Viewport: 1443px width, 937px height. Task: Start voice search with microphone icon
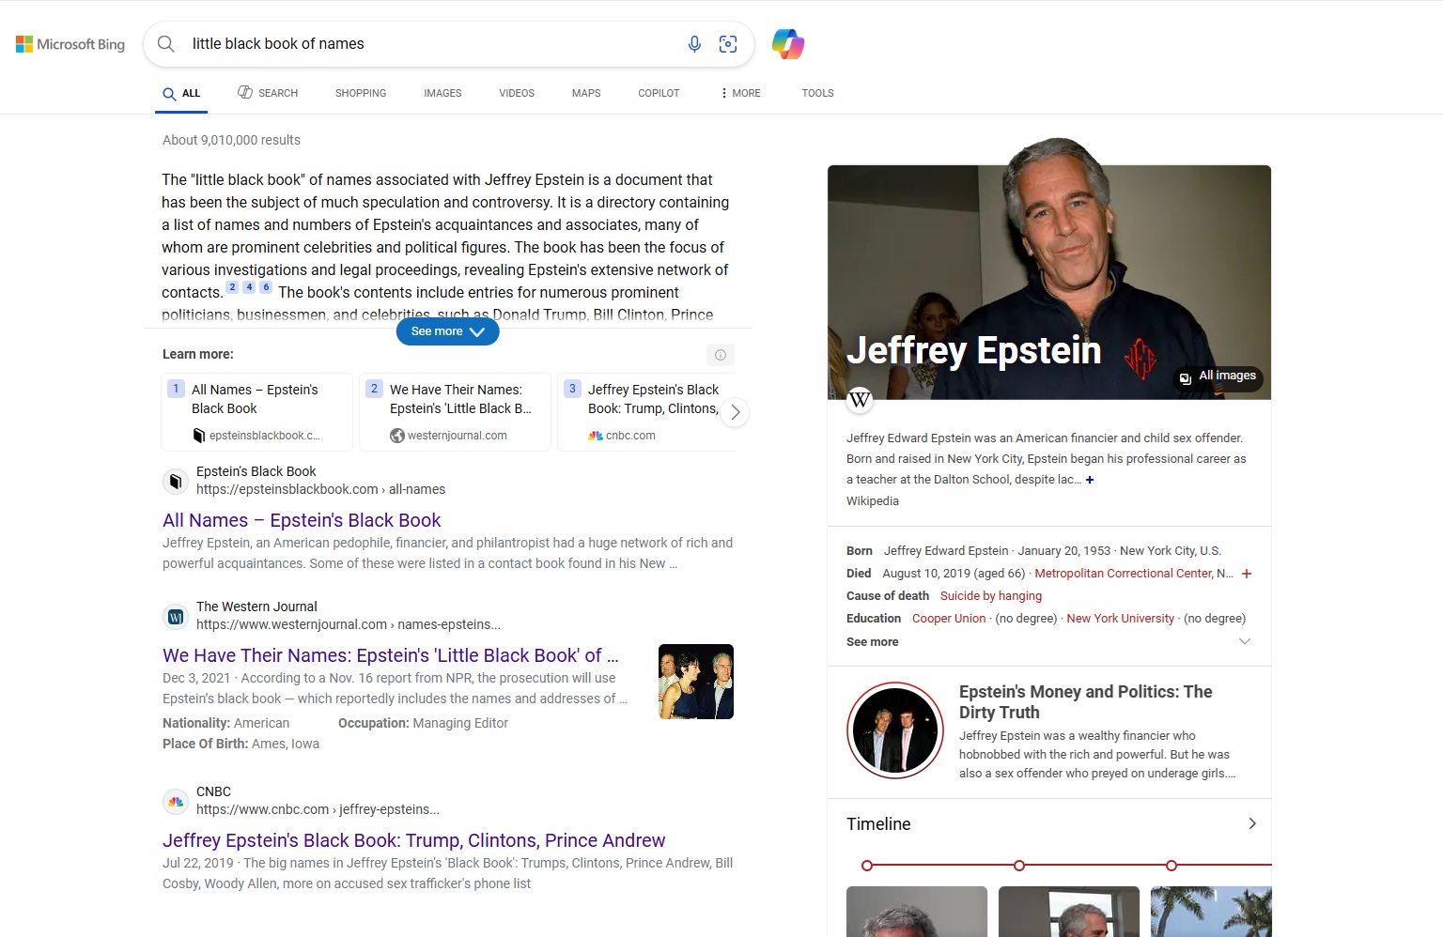tap(694, 44)
